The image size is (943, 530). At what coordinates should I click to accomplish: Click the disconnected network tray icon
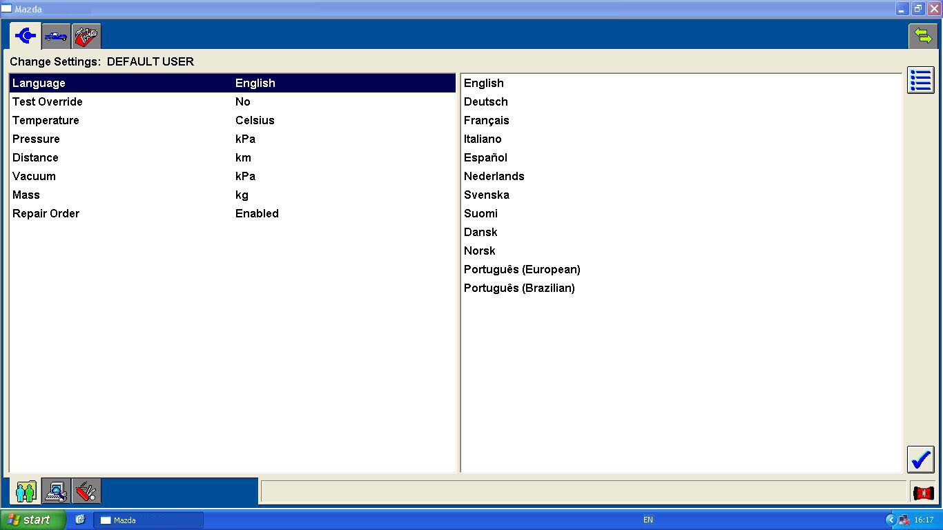point(904,520)
